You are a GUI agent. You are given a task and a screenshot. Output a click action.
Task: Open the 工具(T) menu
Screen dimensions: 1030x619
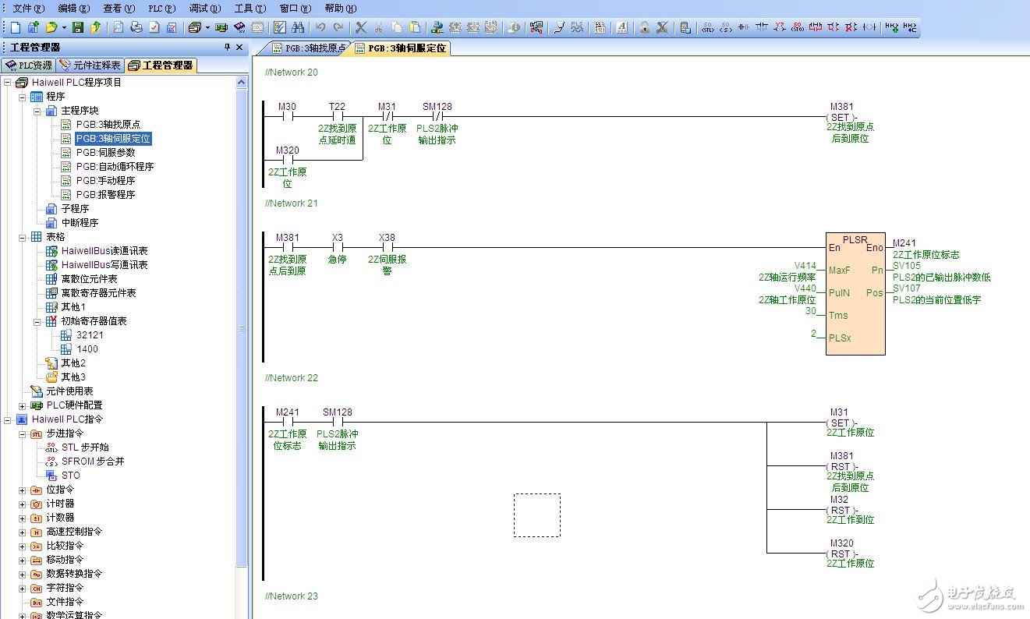tap(250, 9)
